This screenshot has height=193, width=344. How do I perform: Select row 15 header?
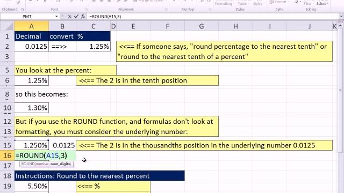[x=7, y=145]
